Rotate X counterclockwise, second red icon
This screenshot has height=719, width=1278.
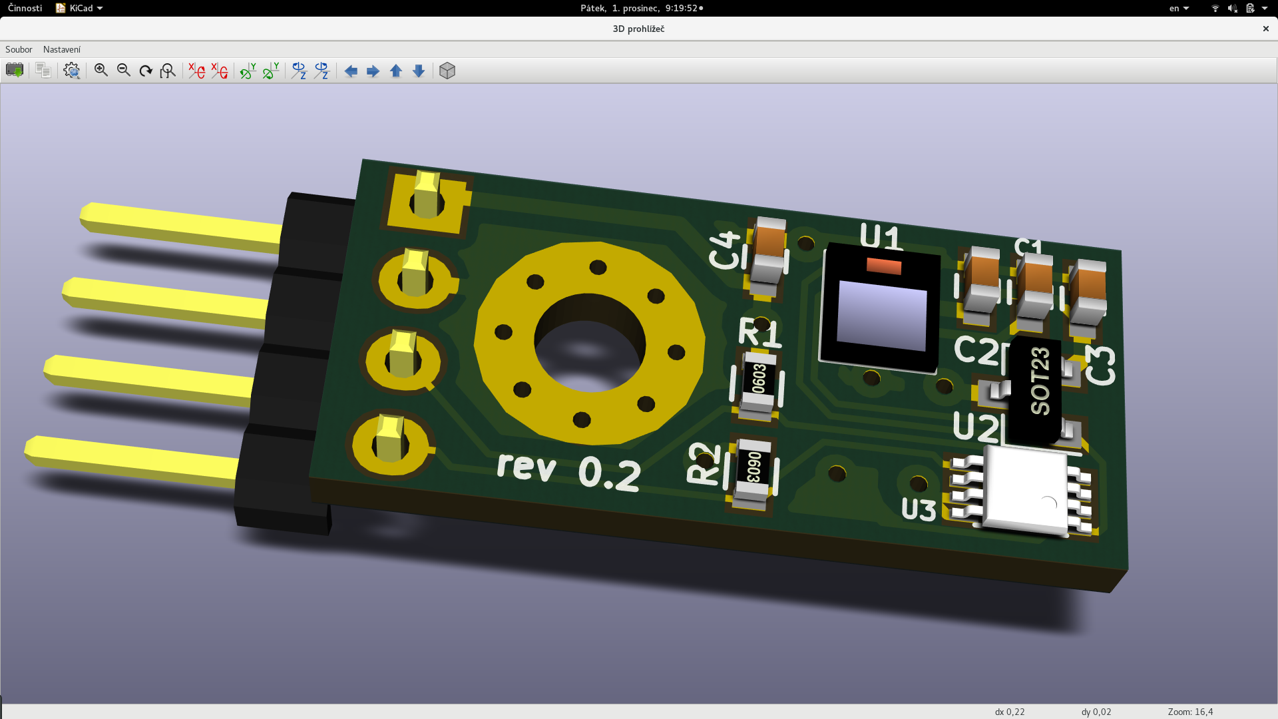(x=219, y=71)
